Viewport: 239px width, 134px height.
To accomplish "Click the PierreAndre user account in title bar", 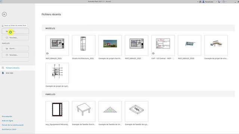I will tap(208, 1).
